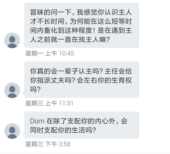
Task: Click the line starting 才不长时间
Action: (x=81, y=21)
